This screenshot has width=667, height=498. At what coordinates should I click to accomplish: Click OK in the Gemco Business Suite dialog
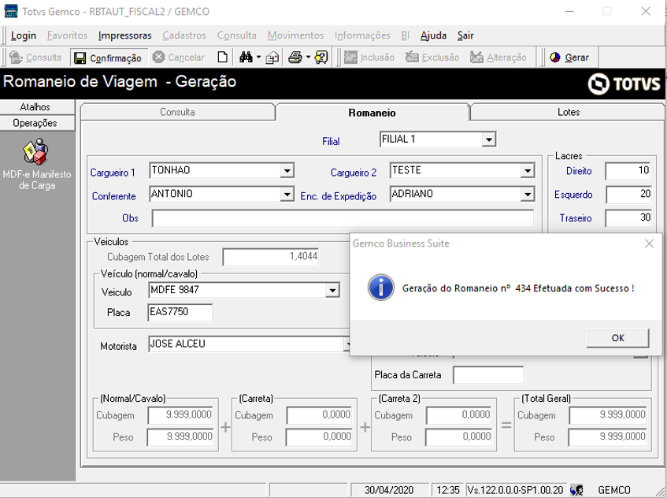coord(617,338)
